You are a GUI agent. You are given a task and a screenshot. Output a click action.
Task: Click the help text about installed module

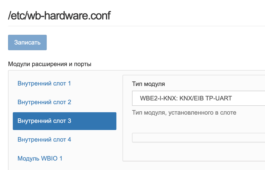[x=184, y=112]
